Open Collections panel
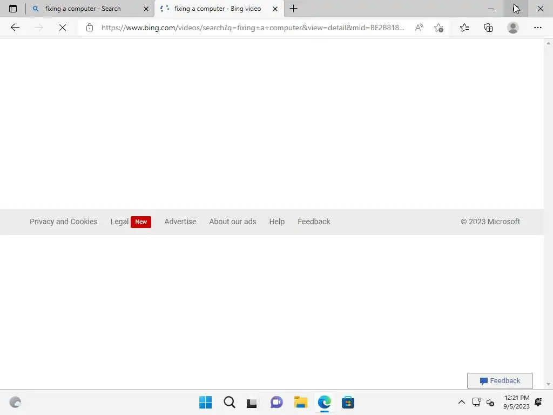This screenshot has width=553, height=415. (x=488, y=28)
